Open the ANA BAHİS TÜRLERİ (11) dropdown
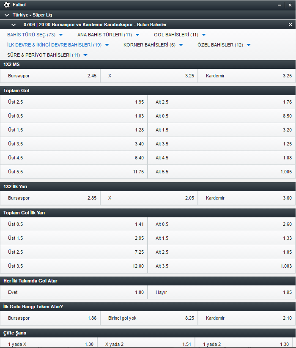The height and width of the screenshot is (348, 296). 108,35
